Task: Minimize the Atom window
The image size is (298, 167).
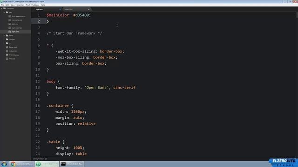Action: pyautogui.click(x=285, y=1)
